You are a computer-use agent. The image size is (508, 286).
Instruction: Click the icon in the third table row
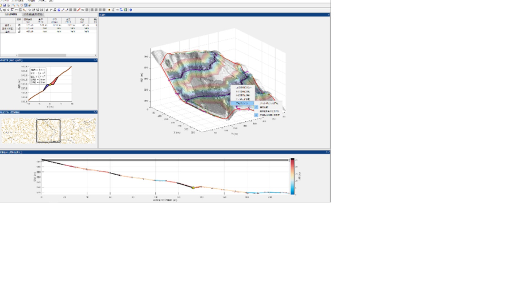pos(19,31)
